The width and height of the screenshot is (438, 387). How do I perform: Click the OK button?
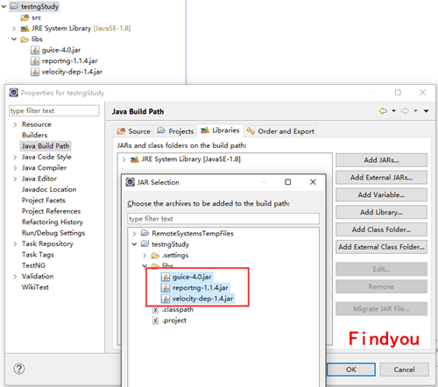(x=351, y=369)
